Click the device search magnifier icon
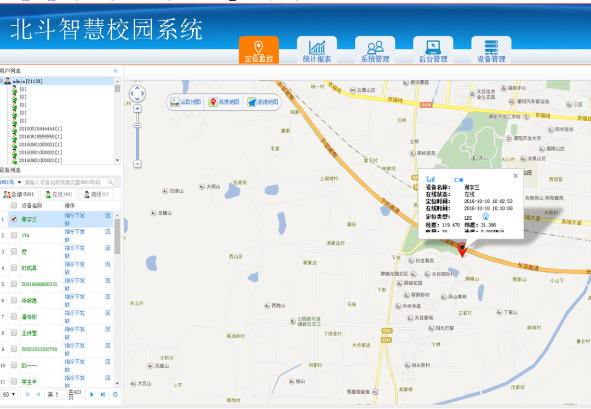 click(x=111, y=182)
